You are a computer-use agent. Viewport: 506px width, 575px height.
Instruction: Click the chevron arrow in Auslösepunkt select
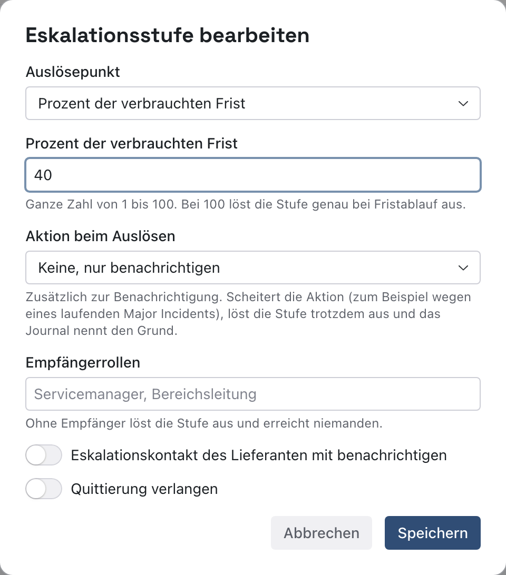[x=463, y=103]
